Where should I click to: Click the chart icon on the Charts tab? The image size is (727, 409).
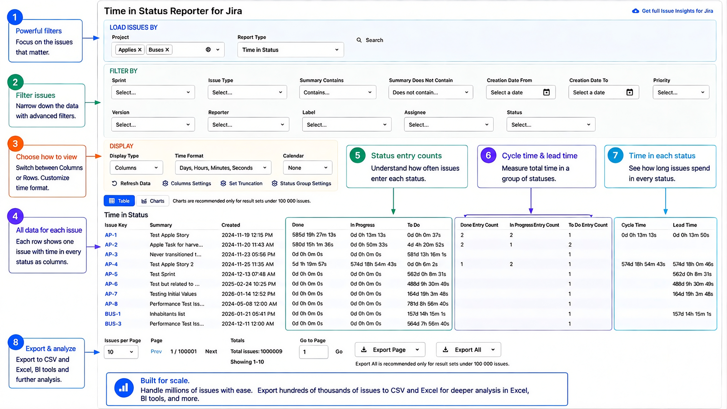point(144,201)
